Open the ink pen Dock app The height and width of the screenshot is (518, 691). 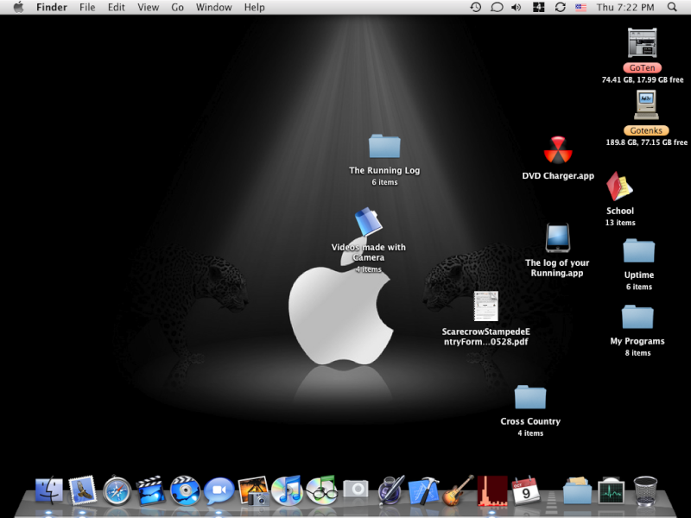click(390, 490)
